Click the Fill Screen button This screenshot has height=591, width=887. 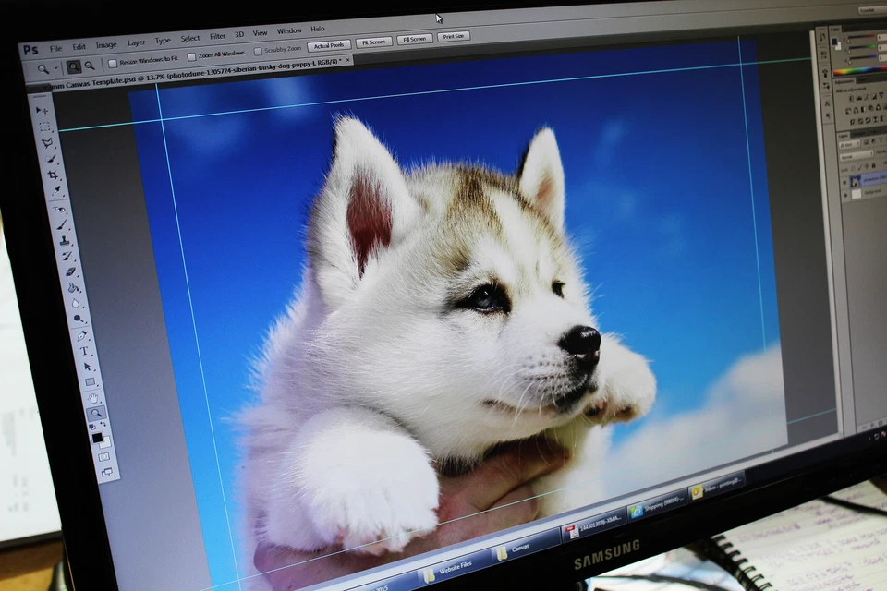(x=414, y=39)
